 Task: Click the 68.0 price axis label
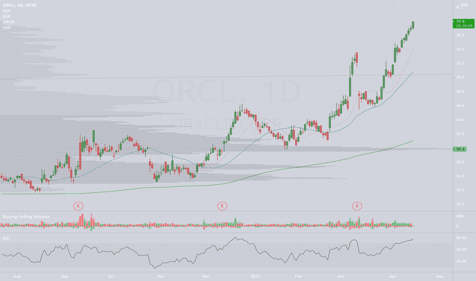[460, 91]
